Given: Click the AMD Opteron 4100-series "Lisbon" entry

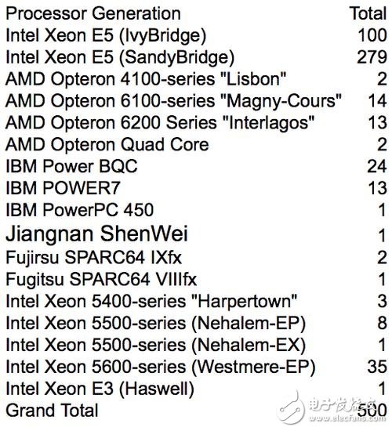Looking at the screenshot, I should [146, 79].
